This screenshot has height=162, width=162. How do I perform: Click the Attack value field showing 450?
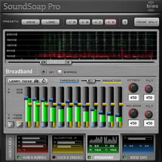pos(133,97)
